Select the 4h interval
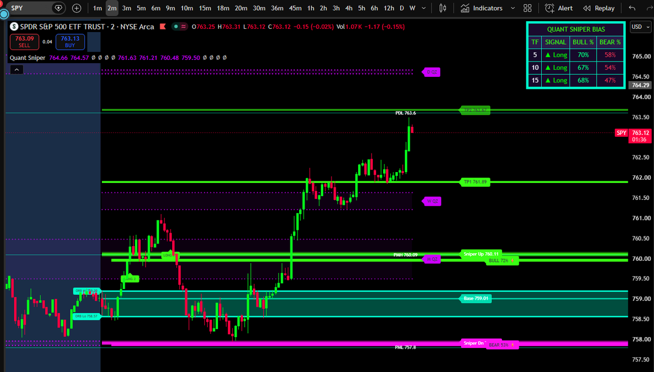The height and width of the screenshot is (372, 654). (349, 8)
